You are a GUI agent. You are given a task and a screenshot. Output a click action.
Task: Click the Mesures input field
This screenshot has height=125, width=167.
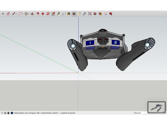[144, 113]
